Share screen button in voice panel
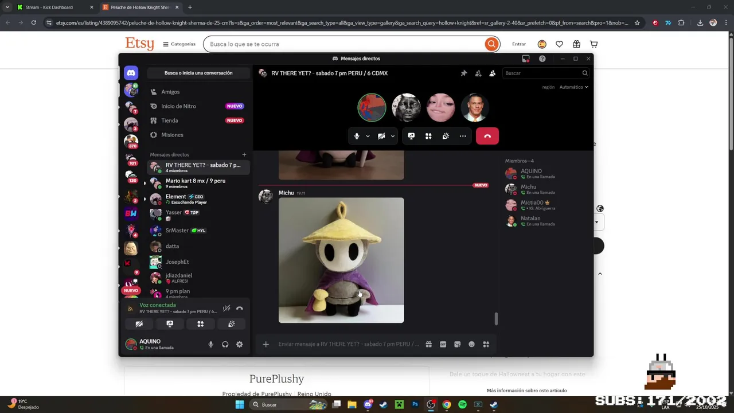Viewport: 734px width, 413px height. coord(170,324)
